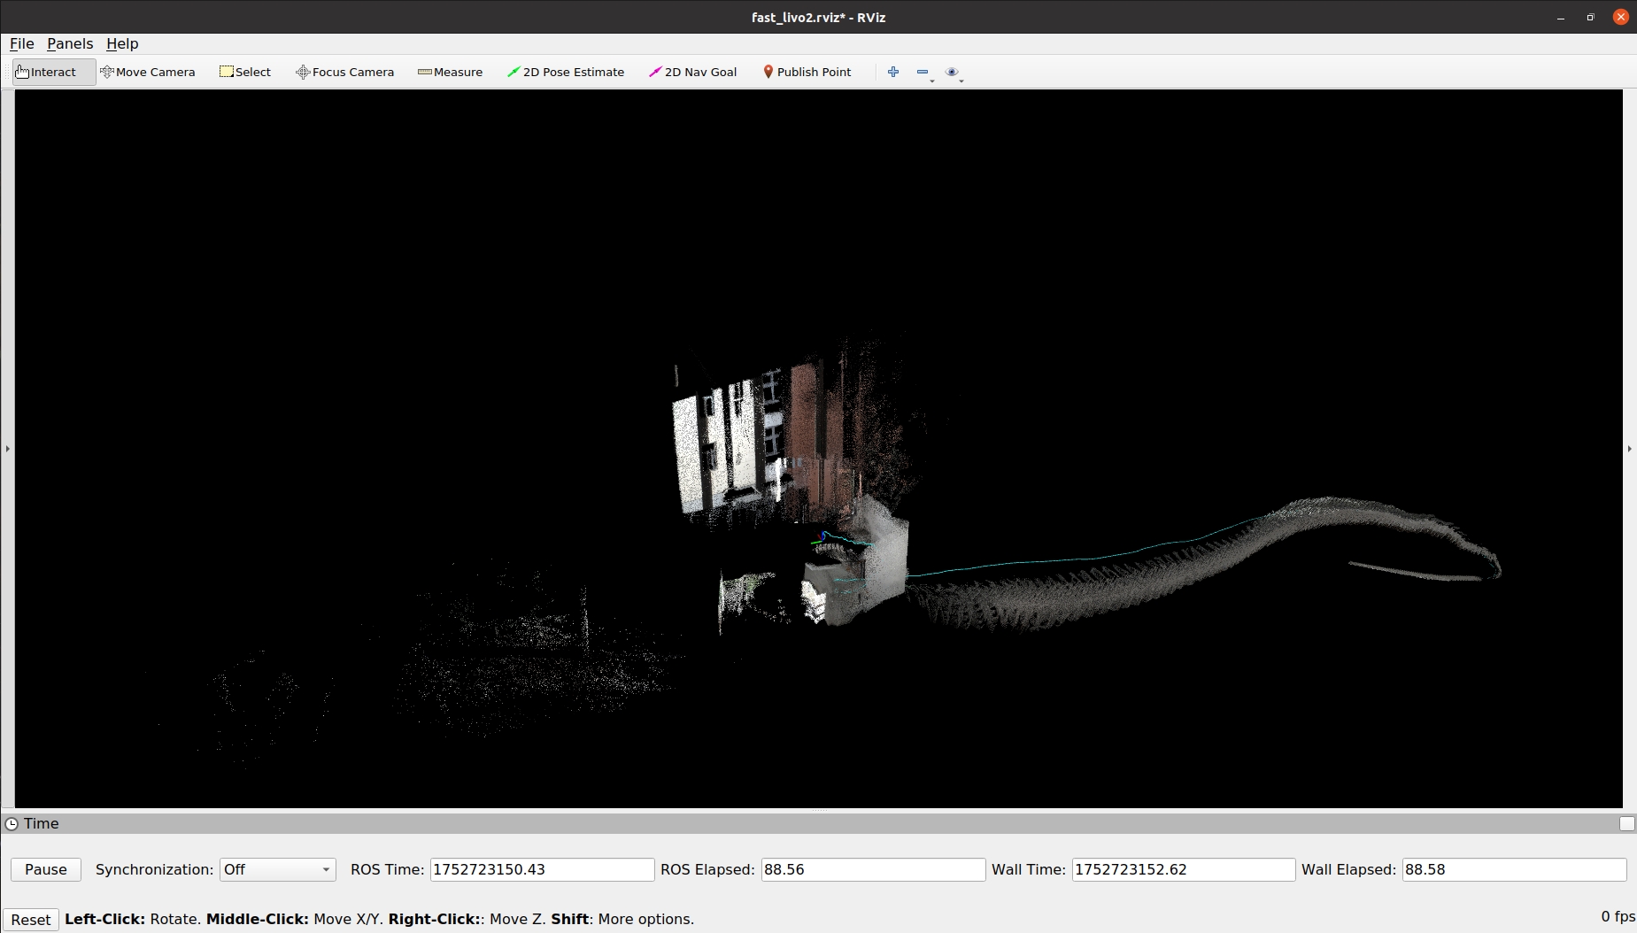Click the ROS Time field
The width and height of the screenshot is (1637, 933).
point(541,869)
